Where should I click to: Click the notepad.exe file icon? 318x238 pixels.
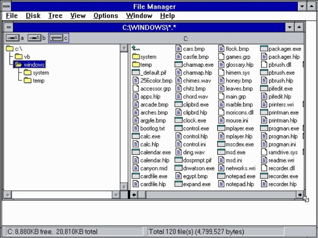(x=221, y=176)
